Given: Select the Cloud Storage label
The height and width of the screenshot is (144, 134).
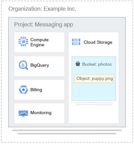Looking at the screenshot, I should click(x=98, y=42).
